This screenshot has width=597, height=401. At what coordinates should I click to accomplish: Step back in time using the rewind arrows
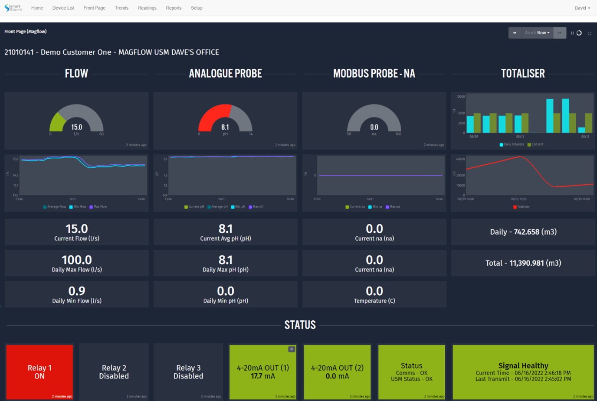pos(515,33)
